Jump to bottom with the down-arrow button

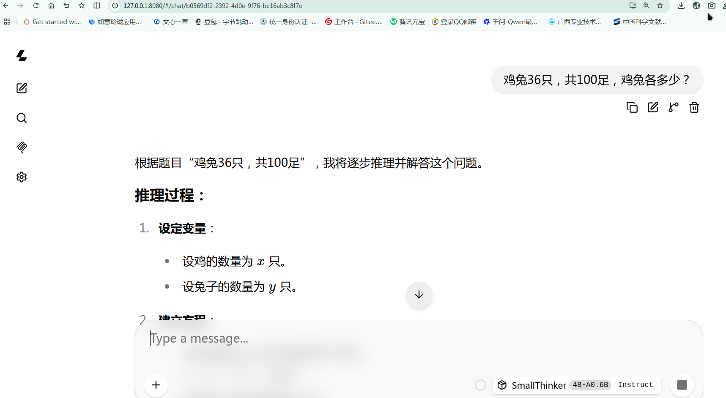[x=419, y=294]
